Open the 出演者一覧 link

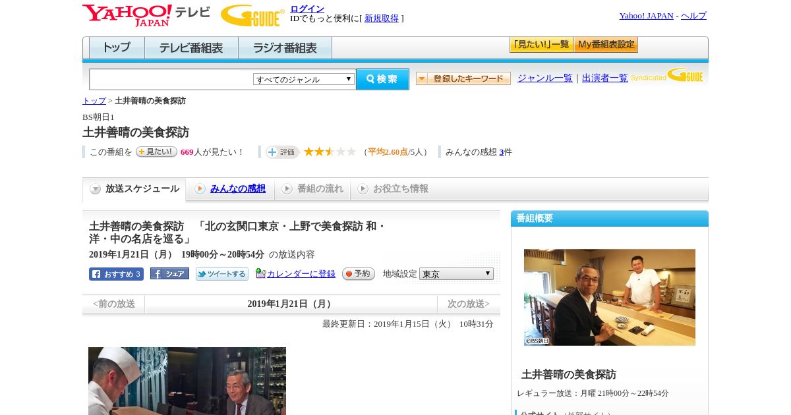click(605, 78)
